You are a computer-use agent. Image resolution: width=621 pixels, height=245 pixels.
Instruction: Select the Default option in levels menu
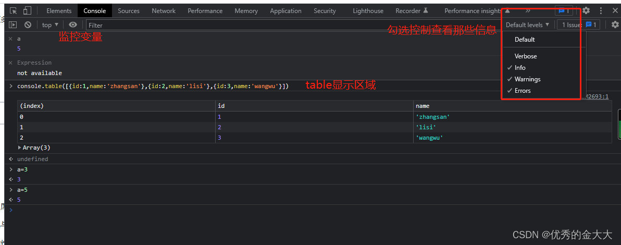(525, 39)
